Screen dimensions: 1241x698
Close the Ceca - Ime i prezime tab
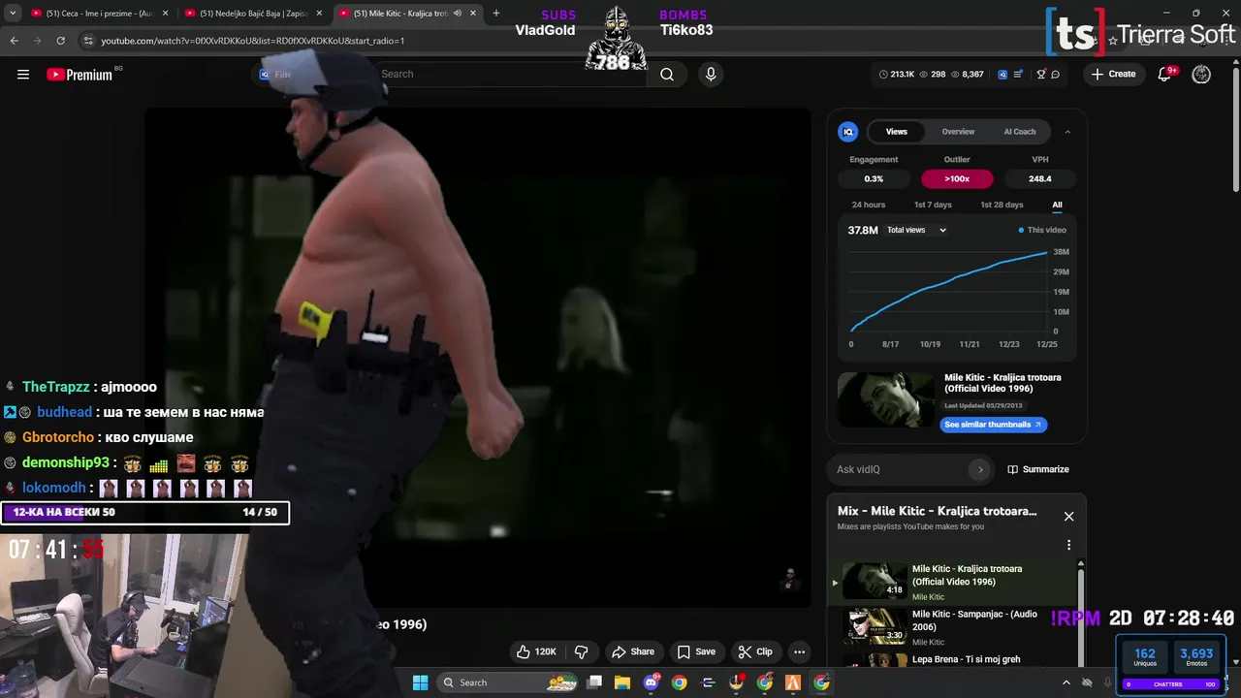165,14
